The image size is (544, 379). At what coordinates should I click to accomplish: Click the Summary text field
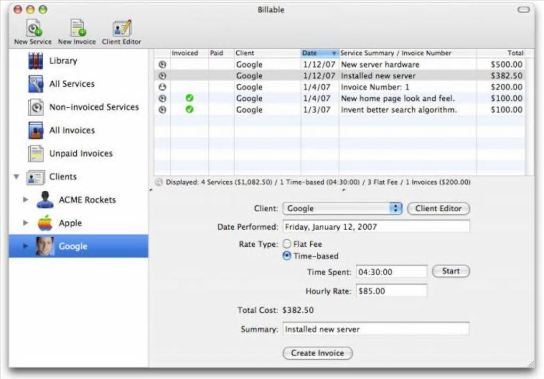coord(376,329)
